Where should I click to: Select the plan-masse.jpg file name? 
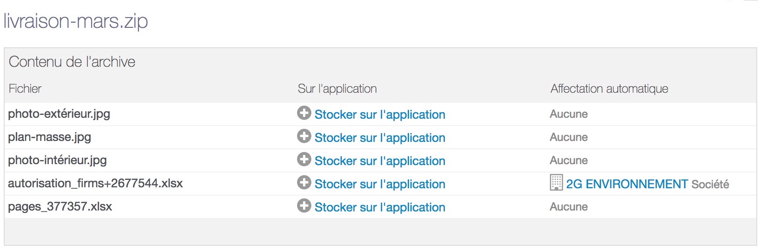pos(49,137)
